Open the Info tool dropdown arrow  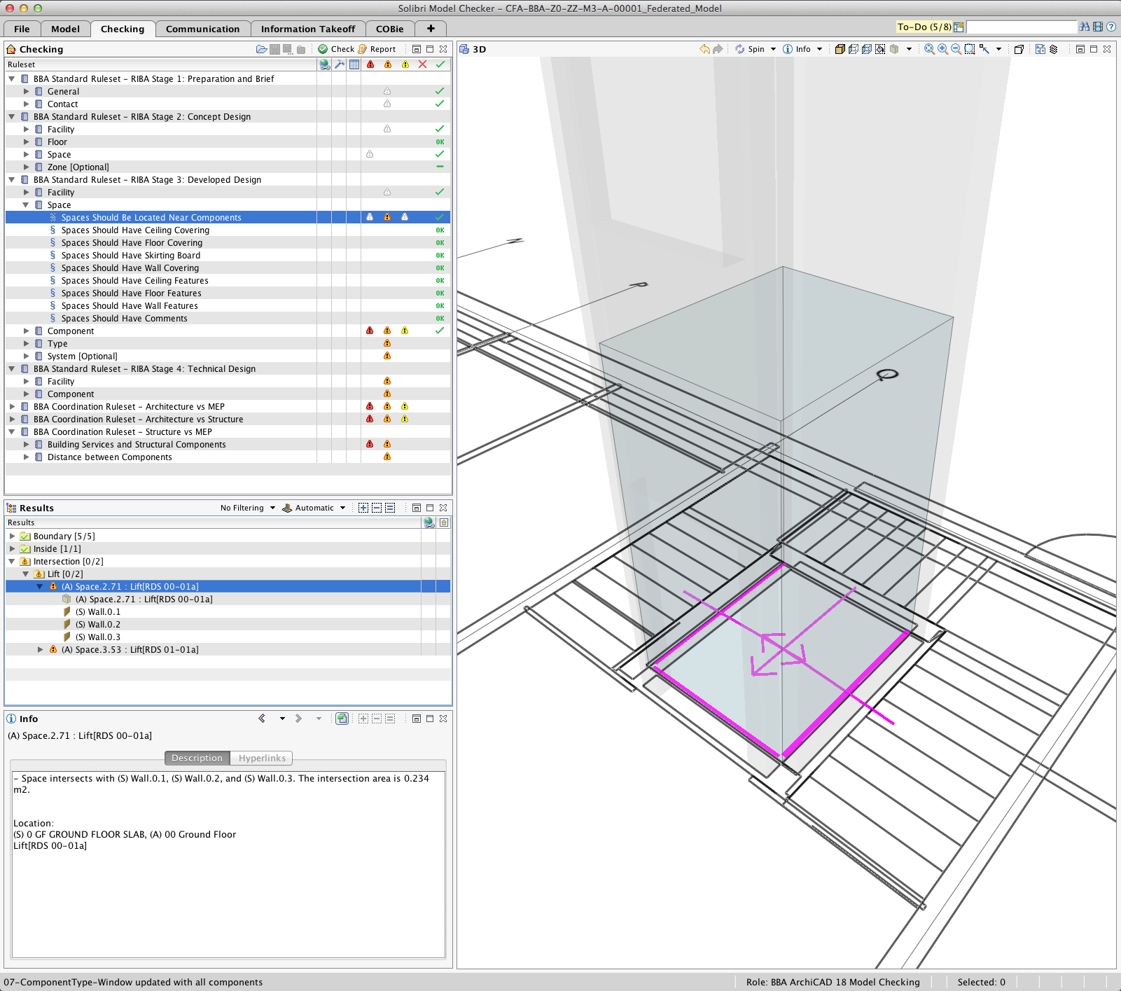pyautogui.click(x=819, y=49)
